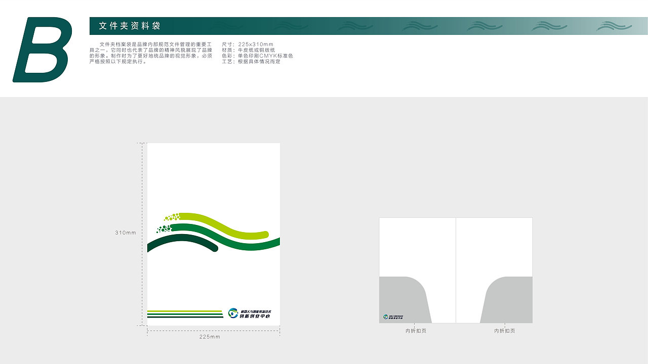This screenshot has width=648, height=364.
Task: Click the left 内折扣页 label
Action: tap(416, 331)
